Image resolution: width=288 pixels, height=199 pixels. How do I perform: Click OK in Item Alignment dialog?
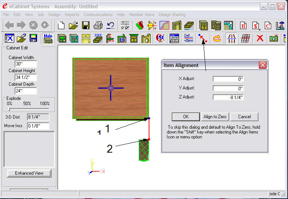[186, 117]
